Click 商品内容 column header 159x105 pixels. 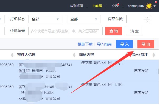click(x=87, y=55)
